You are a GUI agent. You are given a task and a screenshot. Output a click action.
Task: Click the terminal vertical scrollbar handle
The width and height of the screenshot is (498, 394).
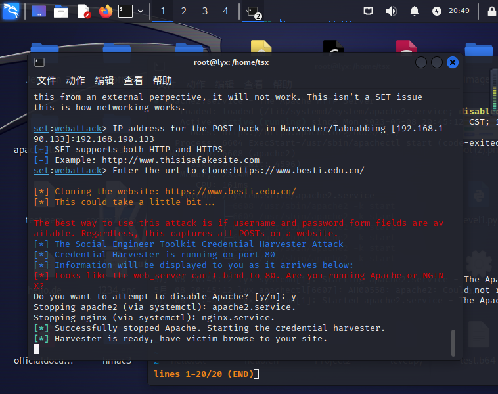coord(453,343)
